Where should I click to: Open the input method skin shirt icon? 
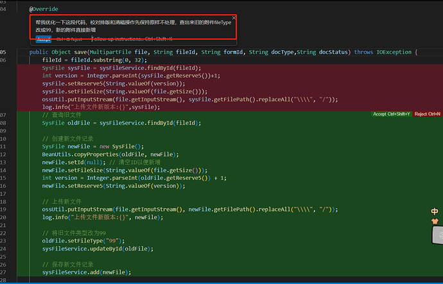(435, 221)
